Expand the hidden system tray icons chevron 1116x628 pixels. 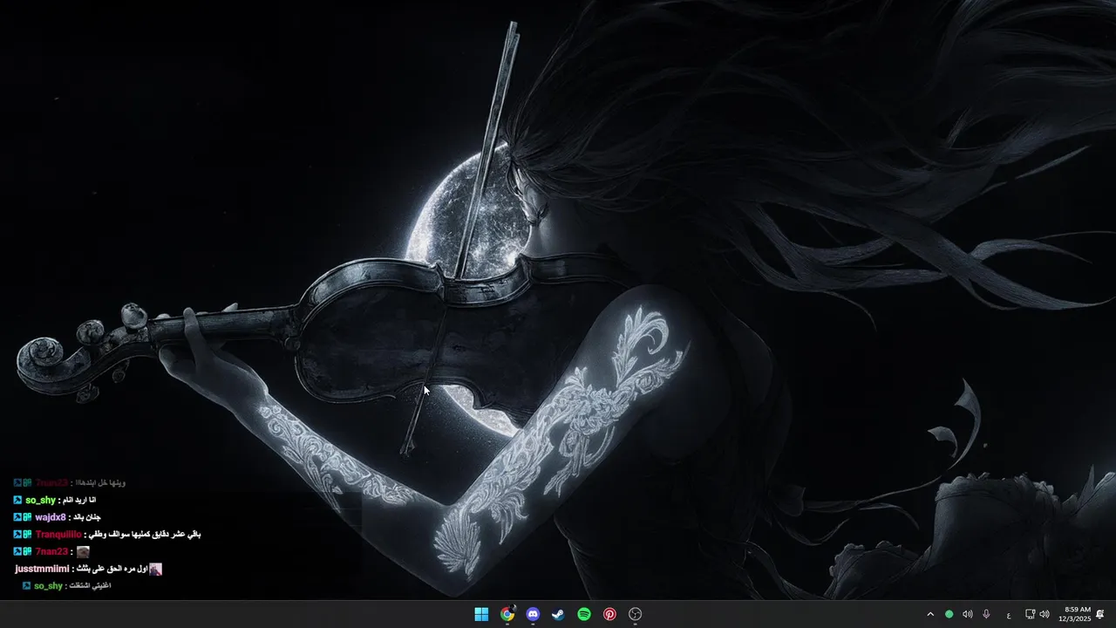(930, 614)
